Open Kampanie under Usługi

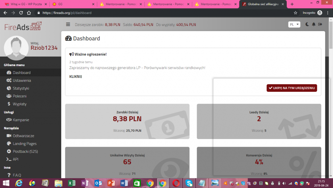point(21,120)
